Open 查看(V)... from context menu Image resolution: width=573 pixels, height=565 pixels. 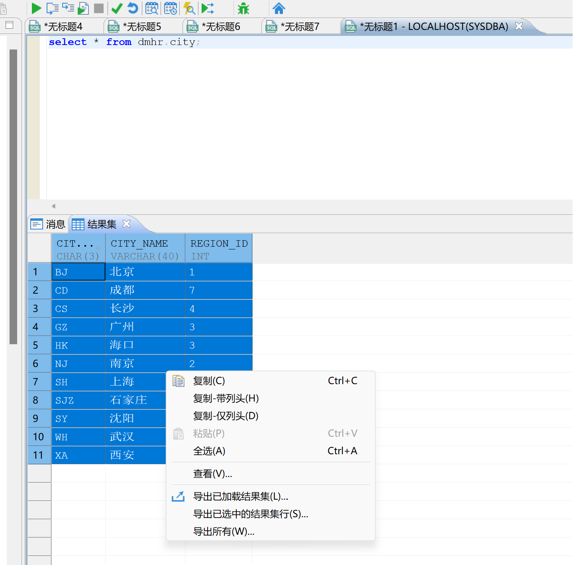[x=271, y=474]
